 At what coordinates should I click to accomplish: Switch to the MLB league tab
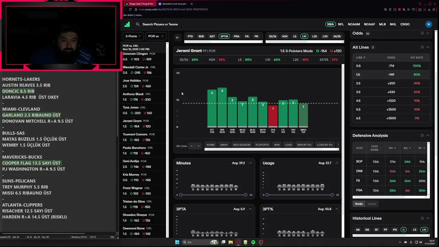tap(382, 24)
